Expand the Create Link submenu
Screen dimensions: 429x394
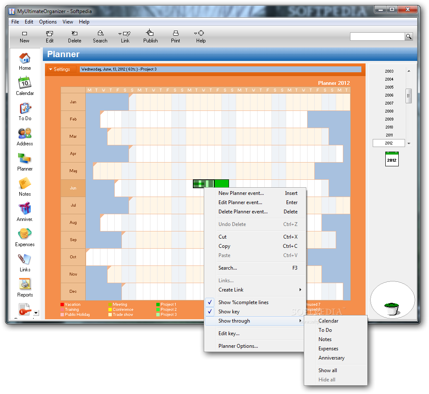255,290
